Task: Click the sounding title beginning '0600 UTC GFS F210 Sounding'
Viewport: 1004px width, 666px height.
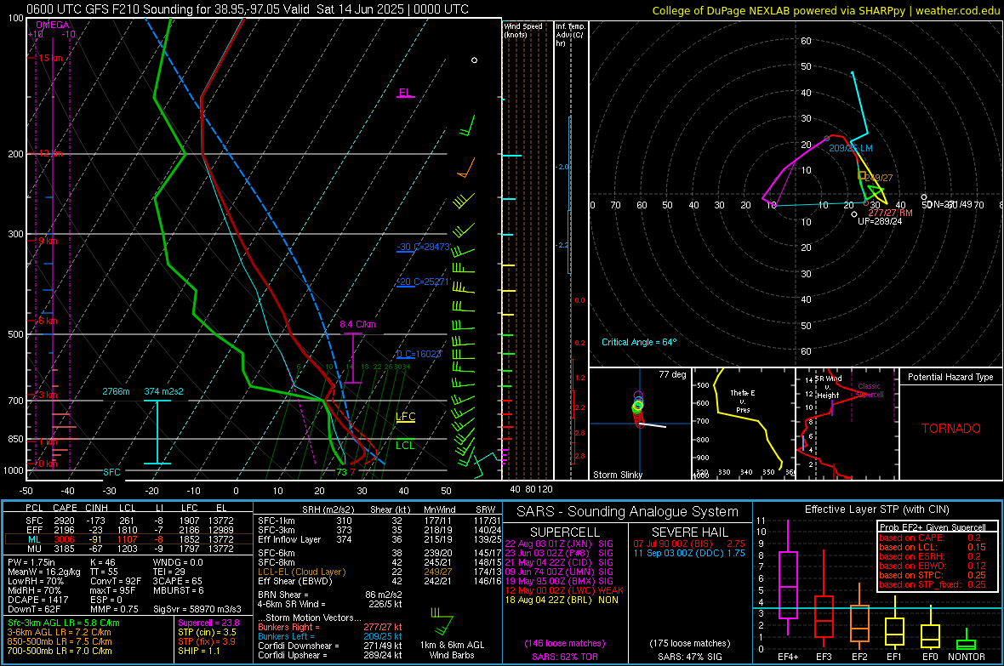Action: [x=248, y=9]
